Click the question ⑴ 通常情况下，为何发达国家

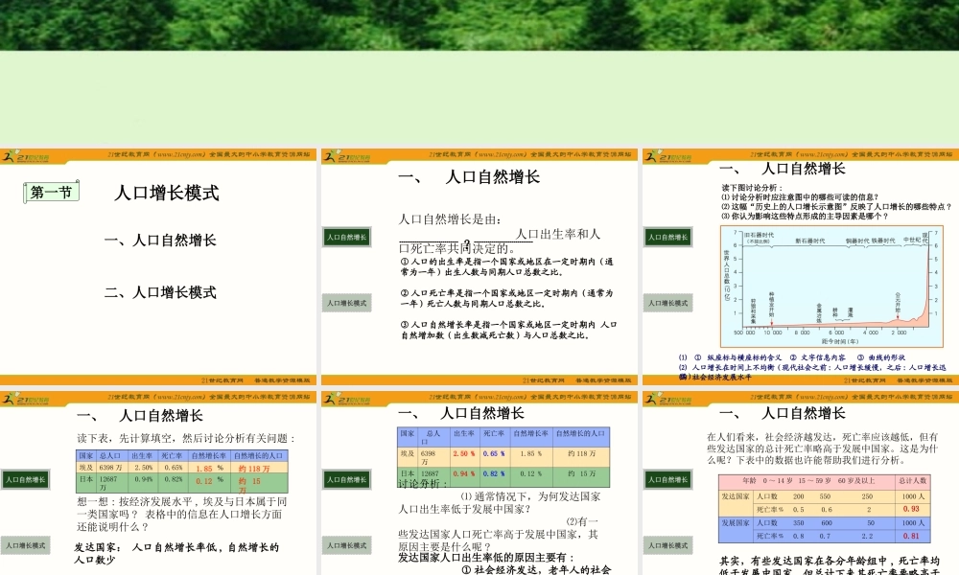coord(500,503)
